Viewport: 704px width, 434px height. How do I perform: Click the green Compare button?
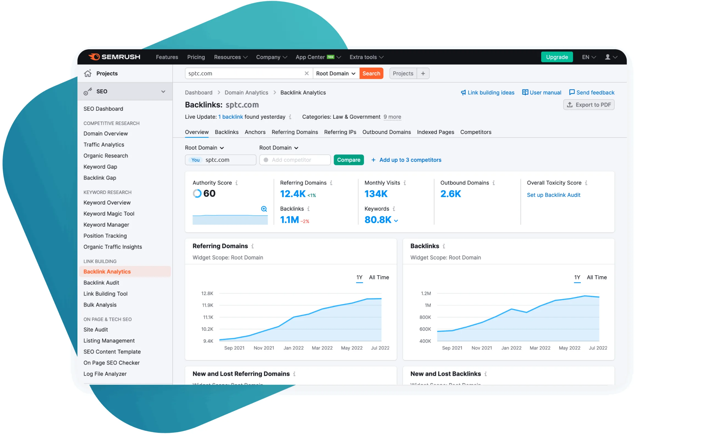[x=348, y=160]
